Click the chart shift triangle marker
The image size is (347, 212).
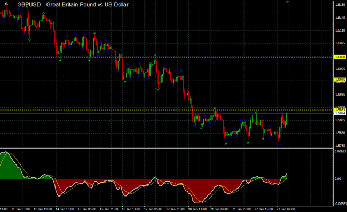287,2
